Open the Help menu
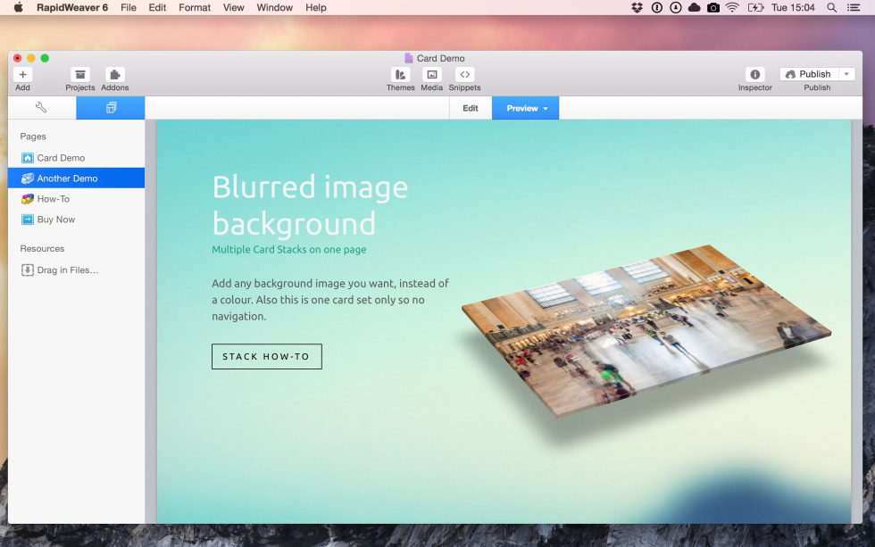The image size is (875, 547). 316,7
